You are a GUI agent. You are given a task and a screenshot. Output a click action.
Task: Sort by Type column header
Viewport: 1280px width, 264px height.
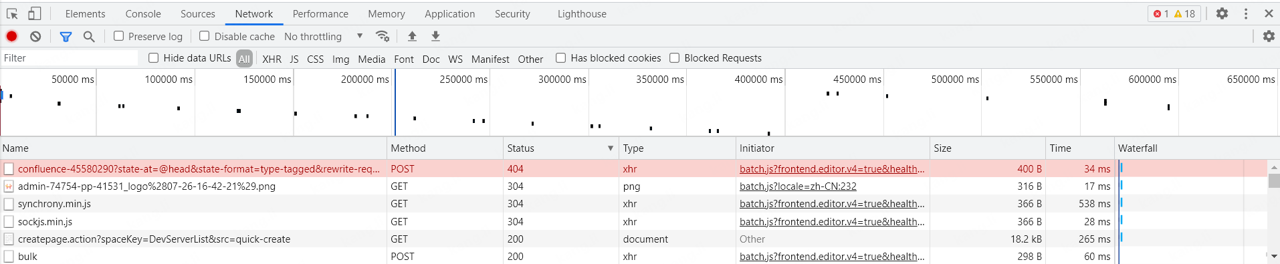[x=677, y=148]
